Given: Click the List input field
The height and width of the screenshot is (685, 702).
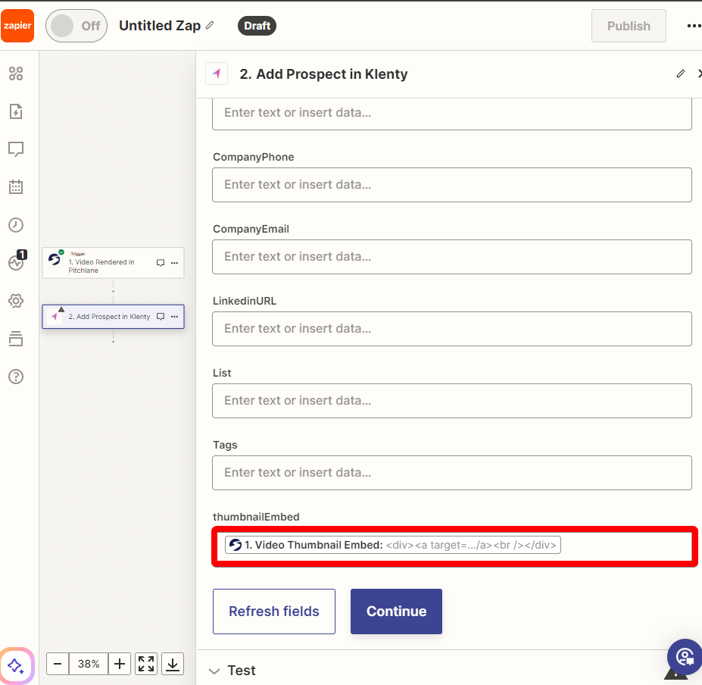Looking at the screenshot, I should 452,401.
